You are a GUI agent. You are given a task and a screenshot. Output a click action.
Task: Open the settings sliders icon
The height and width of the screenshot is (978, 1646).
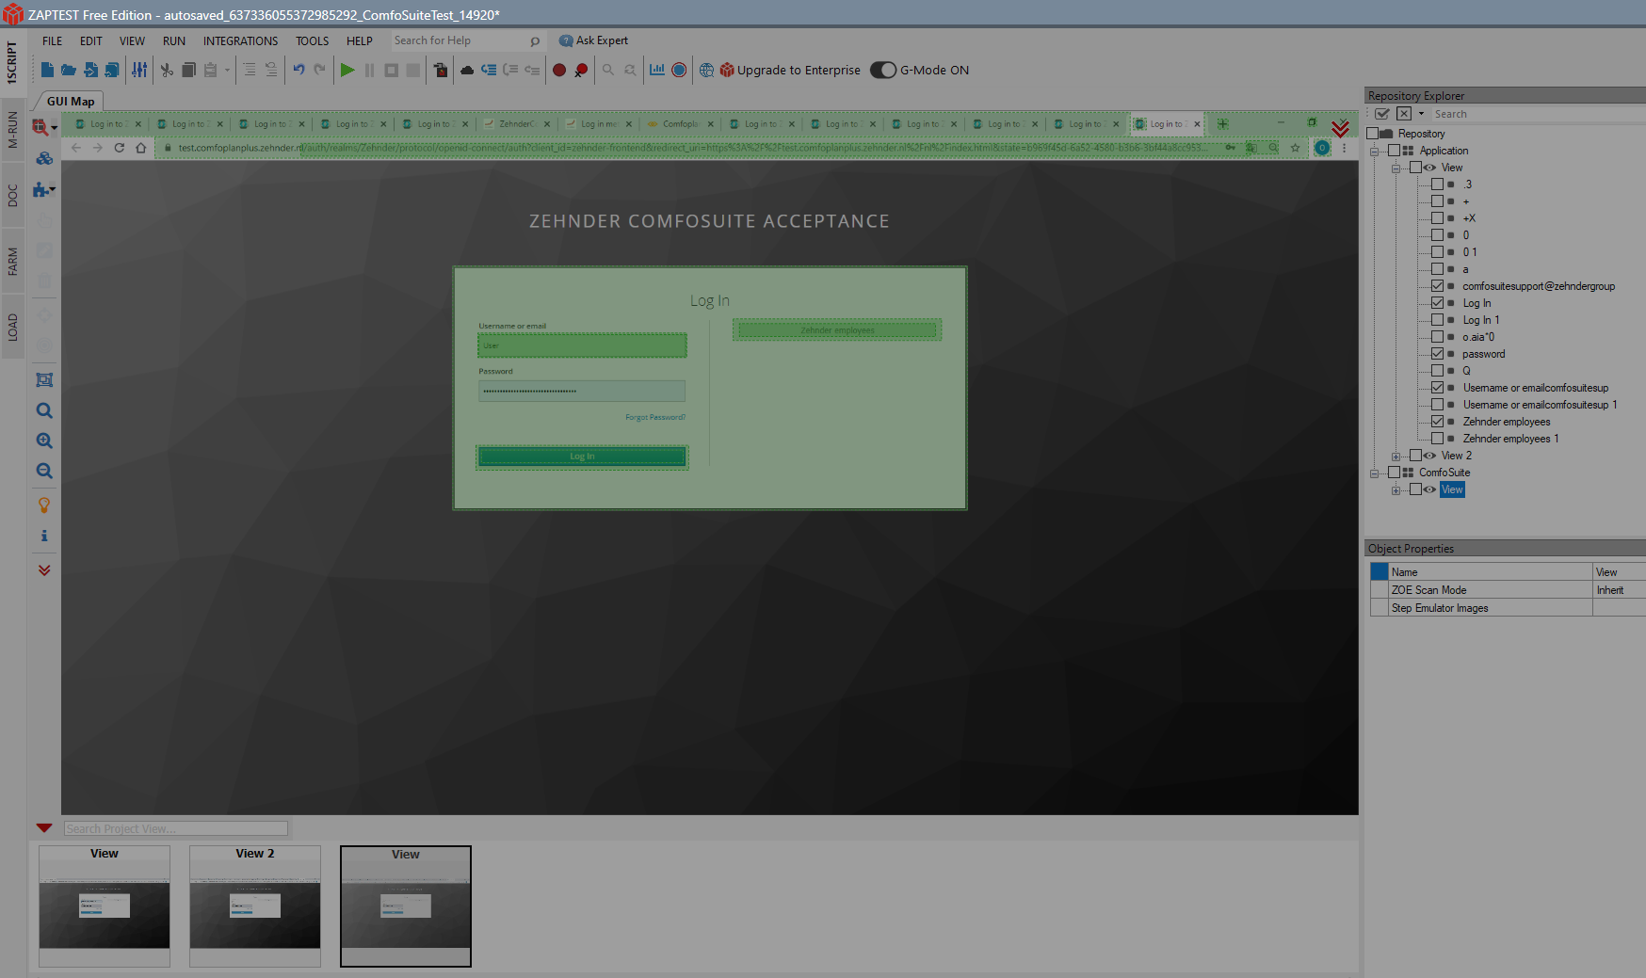pos(139,70)
